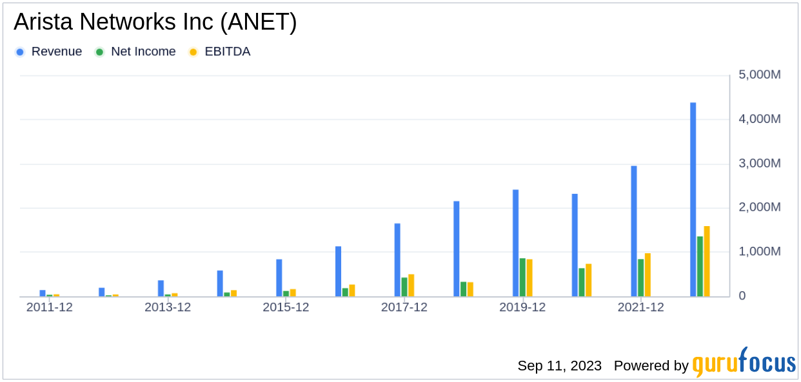Click the tallest blue Revenue bar
This screenshot has width=801, height=382.
693,199
